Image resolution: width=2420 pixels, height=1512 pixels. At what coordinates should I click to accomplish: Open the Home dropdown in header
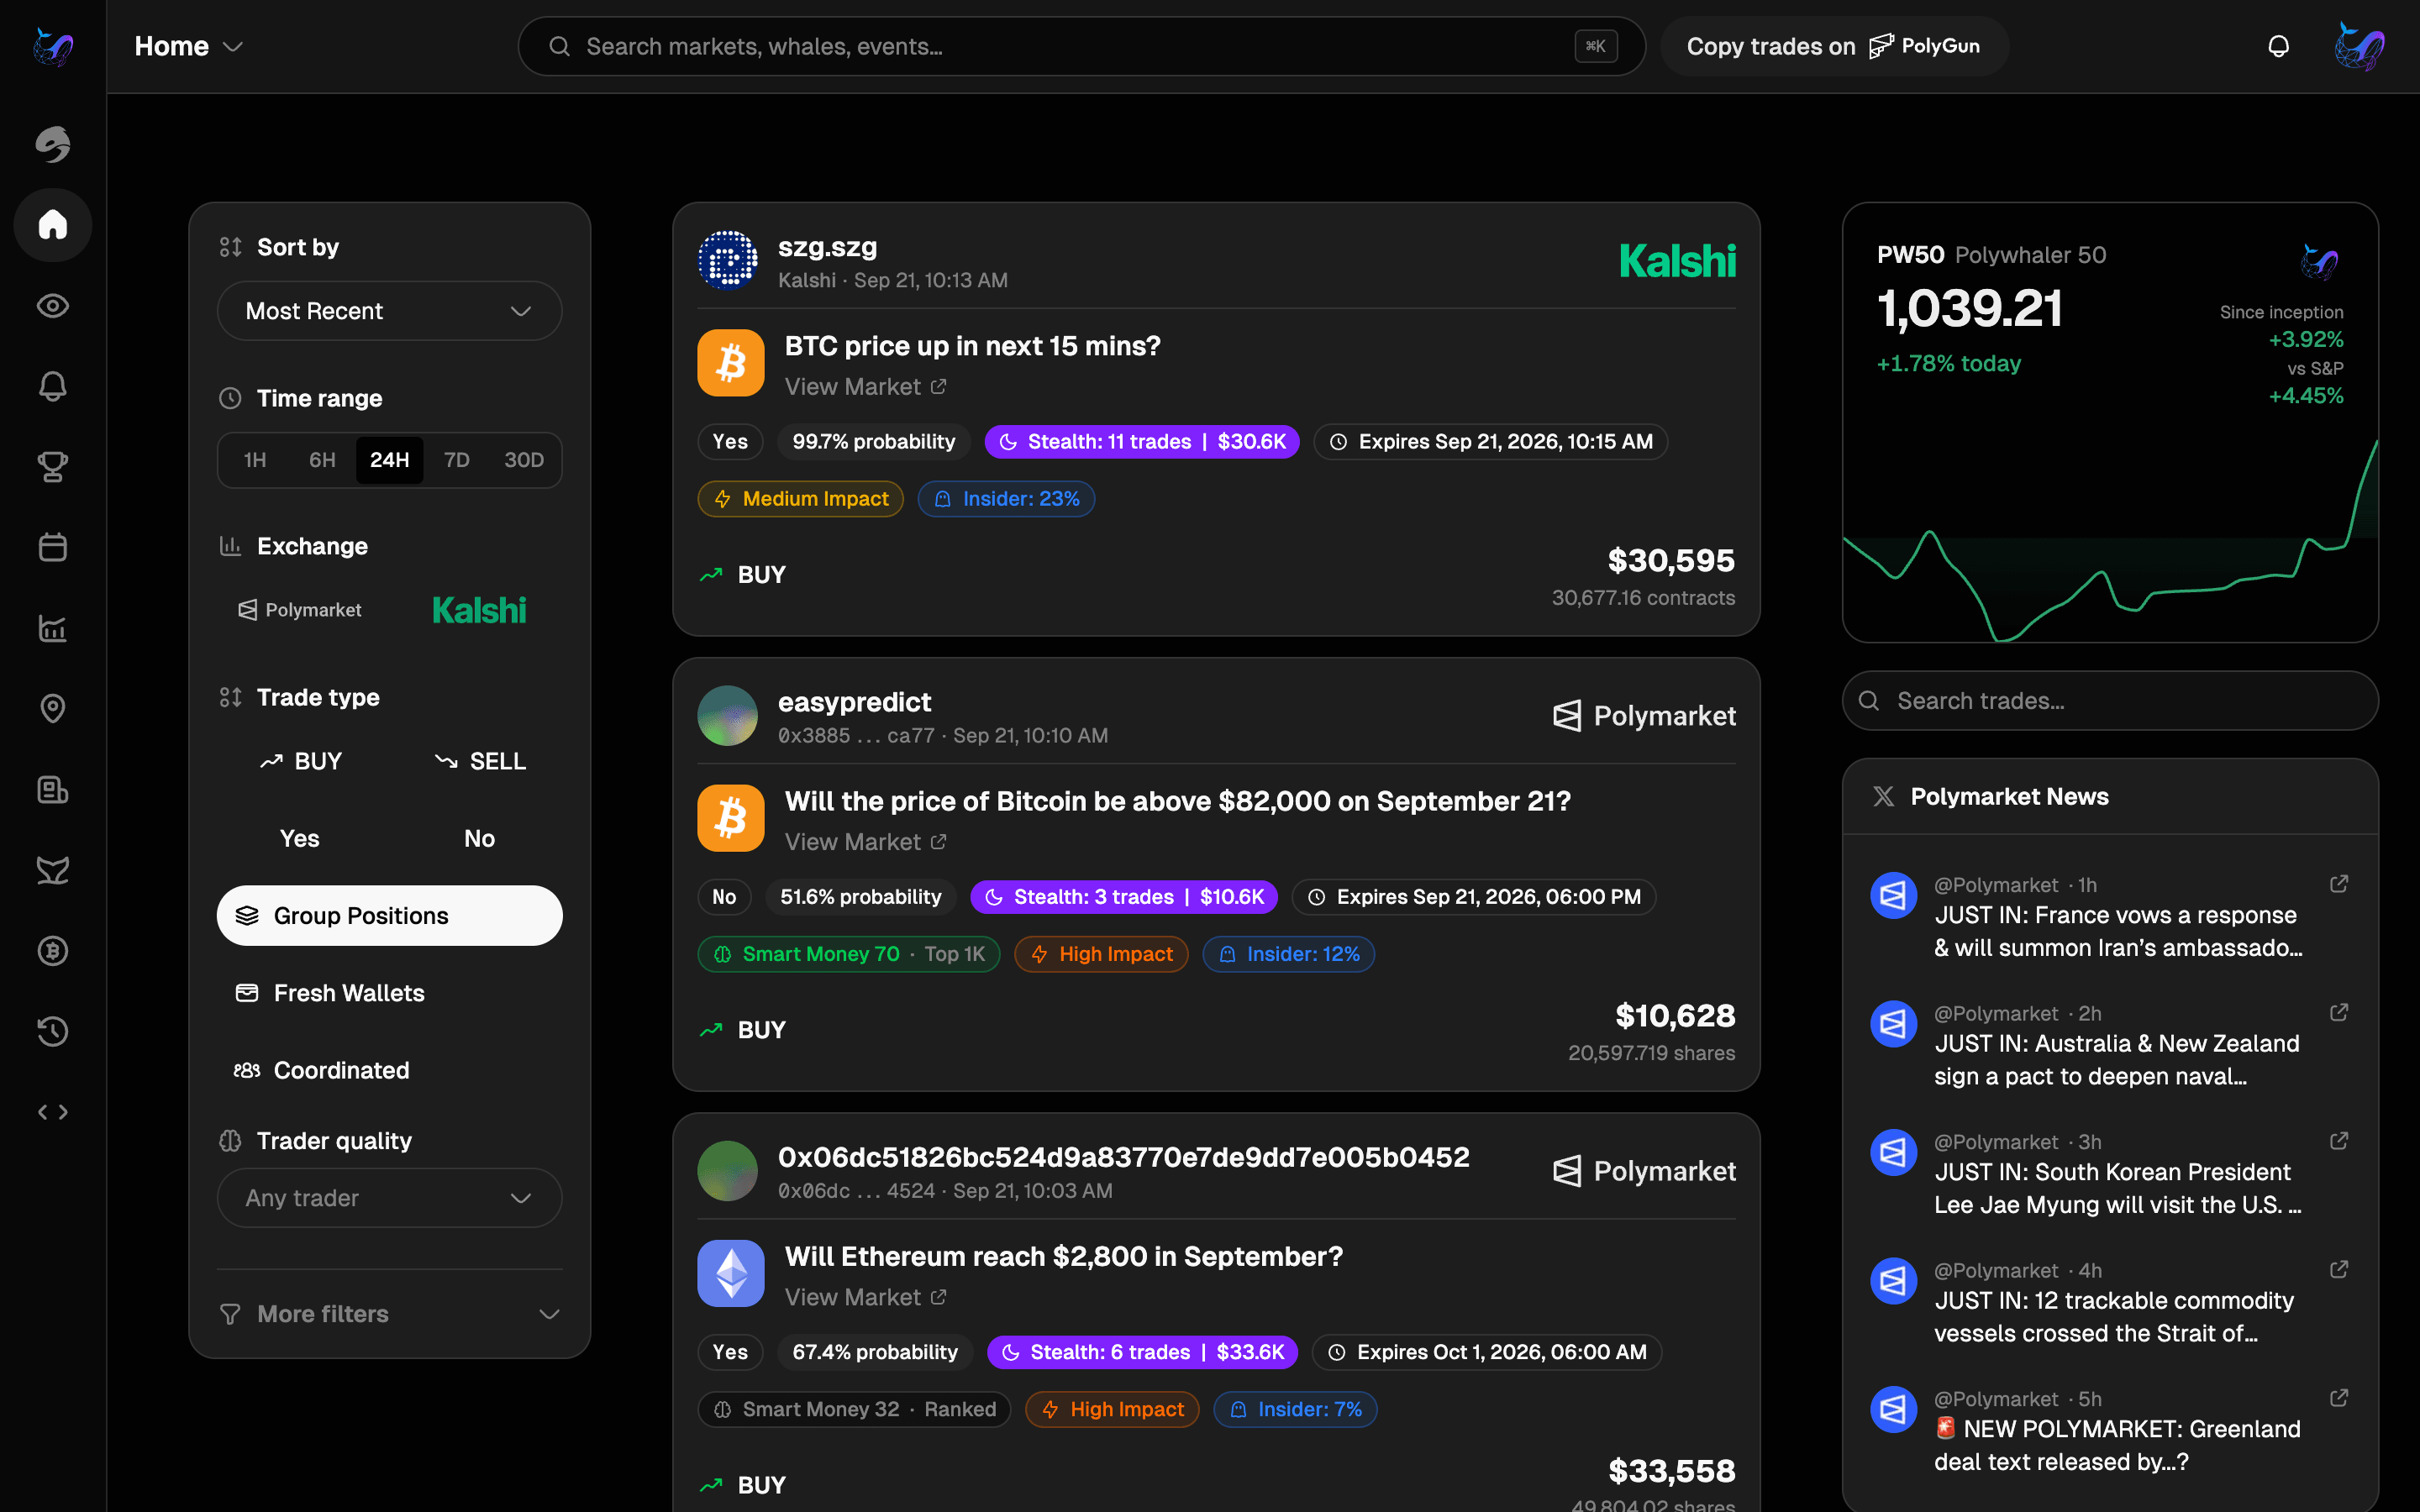point(189,46)
